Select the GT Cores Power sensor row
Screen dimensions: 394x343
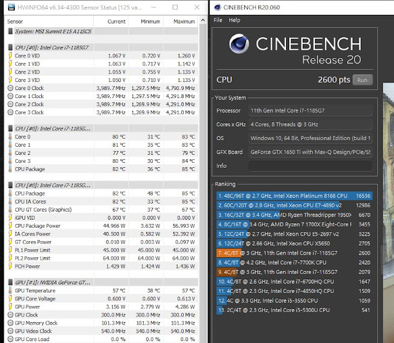tap(102, 242)
